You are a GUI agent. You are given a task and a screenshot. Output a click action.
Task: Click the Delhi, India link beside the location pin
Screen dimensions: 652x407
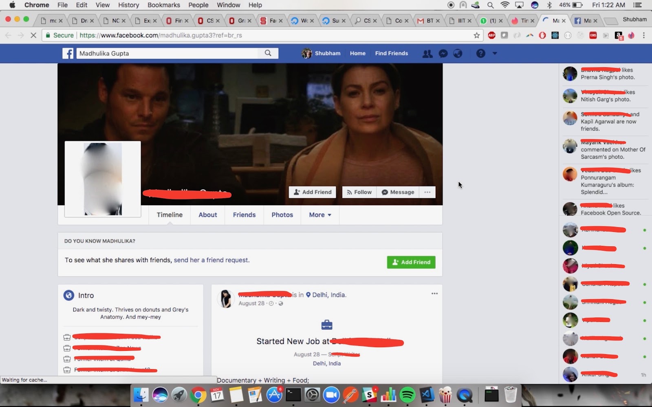(329, 295)
